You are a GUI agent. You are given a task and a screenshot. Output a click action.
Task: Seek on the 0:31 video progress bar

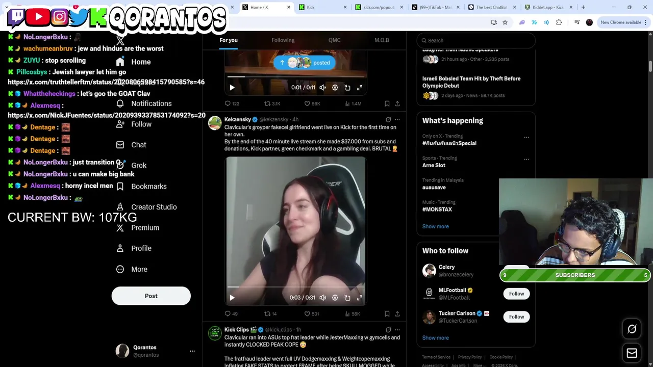[296, 287]
